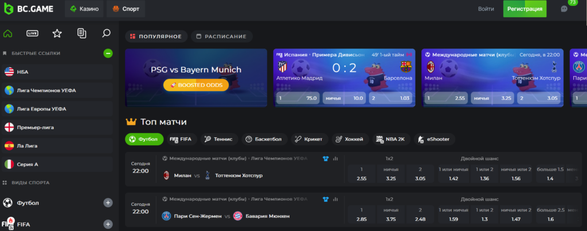Expand the Футбол sport category
This screenshot has height=231, width=587.
click(108, 203)
